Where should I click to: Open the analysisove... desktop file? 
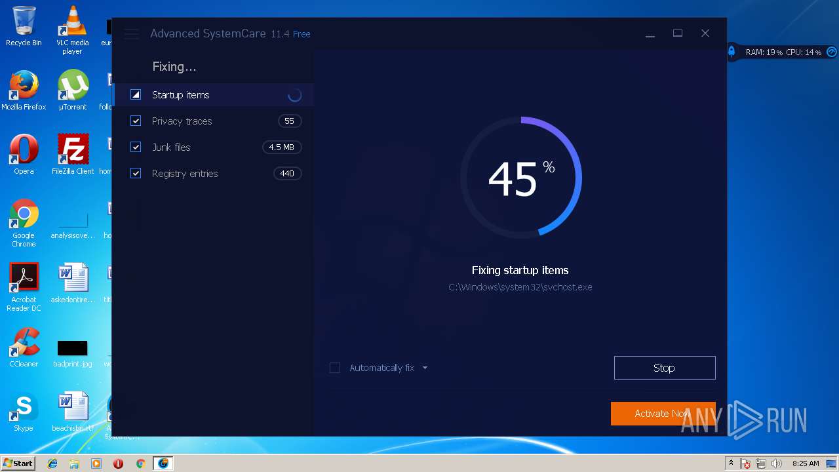click(72, 224)
